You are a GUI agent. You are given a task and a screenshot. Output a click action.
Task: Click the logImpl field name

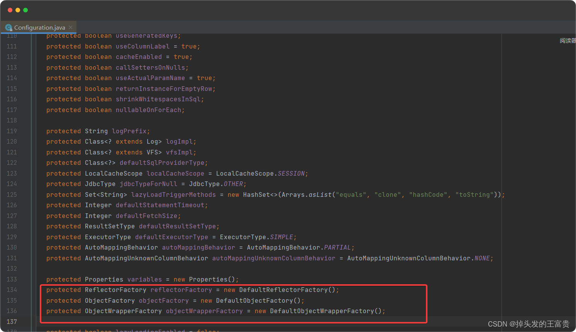point(179,141)
